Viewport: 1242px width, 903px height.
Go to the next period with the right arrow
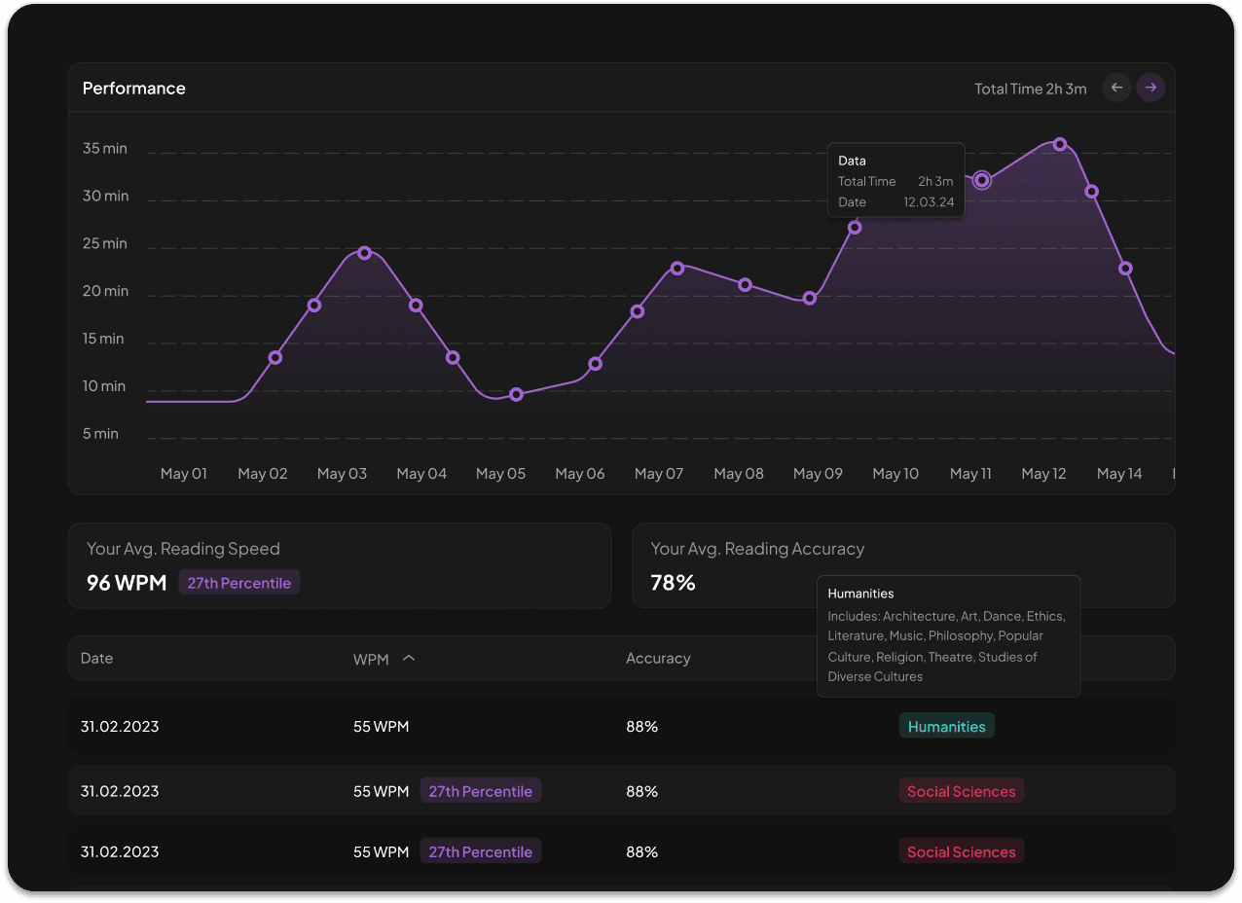(1151, 88)
